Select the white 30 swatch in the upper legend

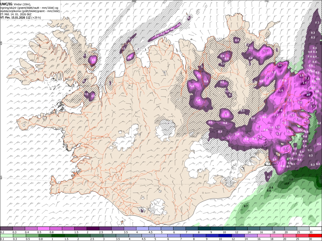click(315, 229)
